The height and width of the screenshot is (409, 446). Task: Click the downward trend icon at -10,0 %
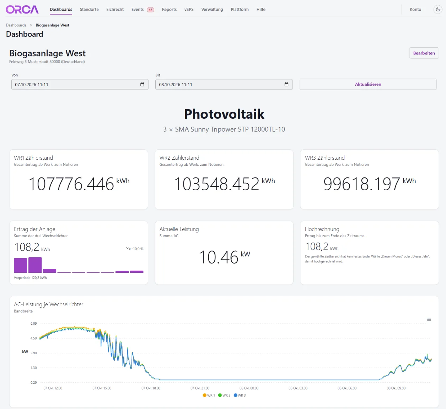pyautogui.click(x=128, y=249)
